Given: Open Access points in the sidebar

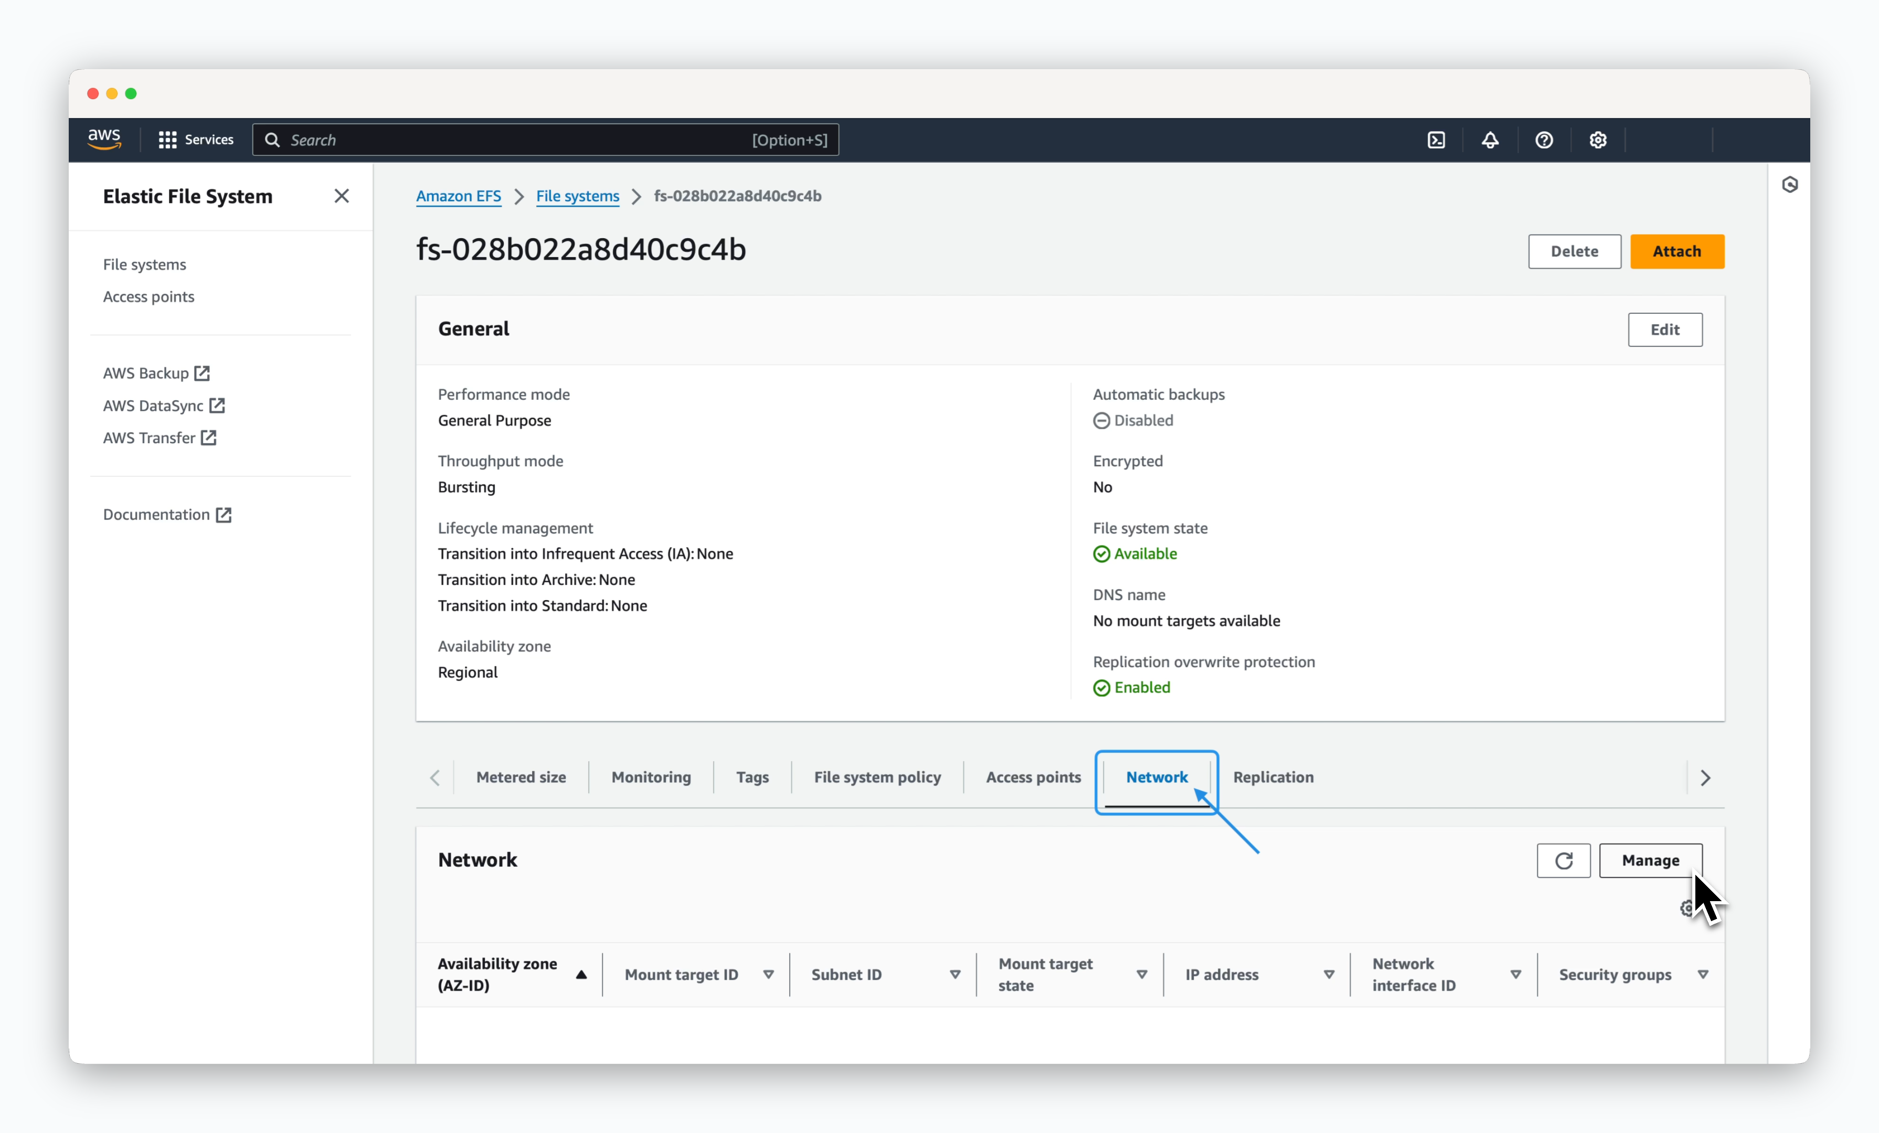Looking at the screenshot, I should (148, 296).
